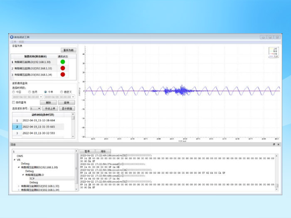Select record 2022-04-19_11-32-38-664 row

[x=38, y=120]
